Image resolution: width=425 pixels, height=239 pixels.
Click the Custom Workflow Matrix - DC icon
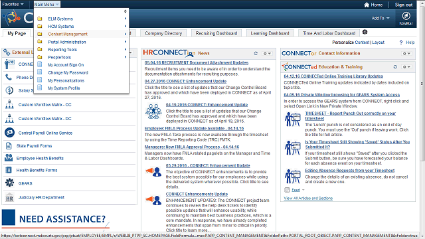point(9,118)
